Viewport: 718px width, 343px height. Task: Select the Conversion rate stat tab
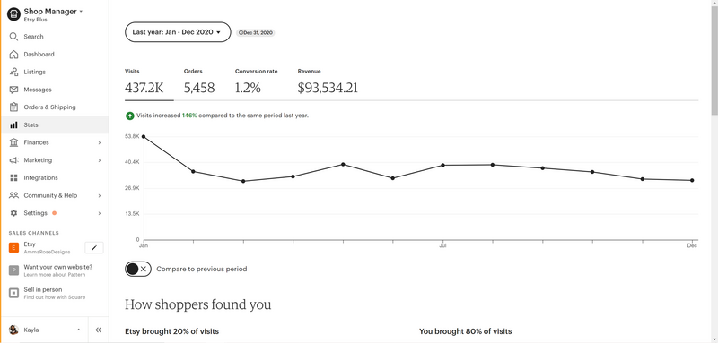(x=256, y=82)
